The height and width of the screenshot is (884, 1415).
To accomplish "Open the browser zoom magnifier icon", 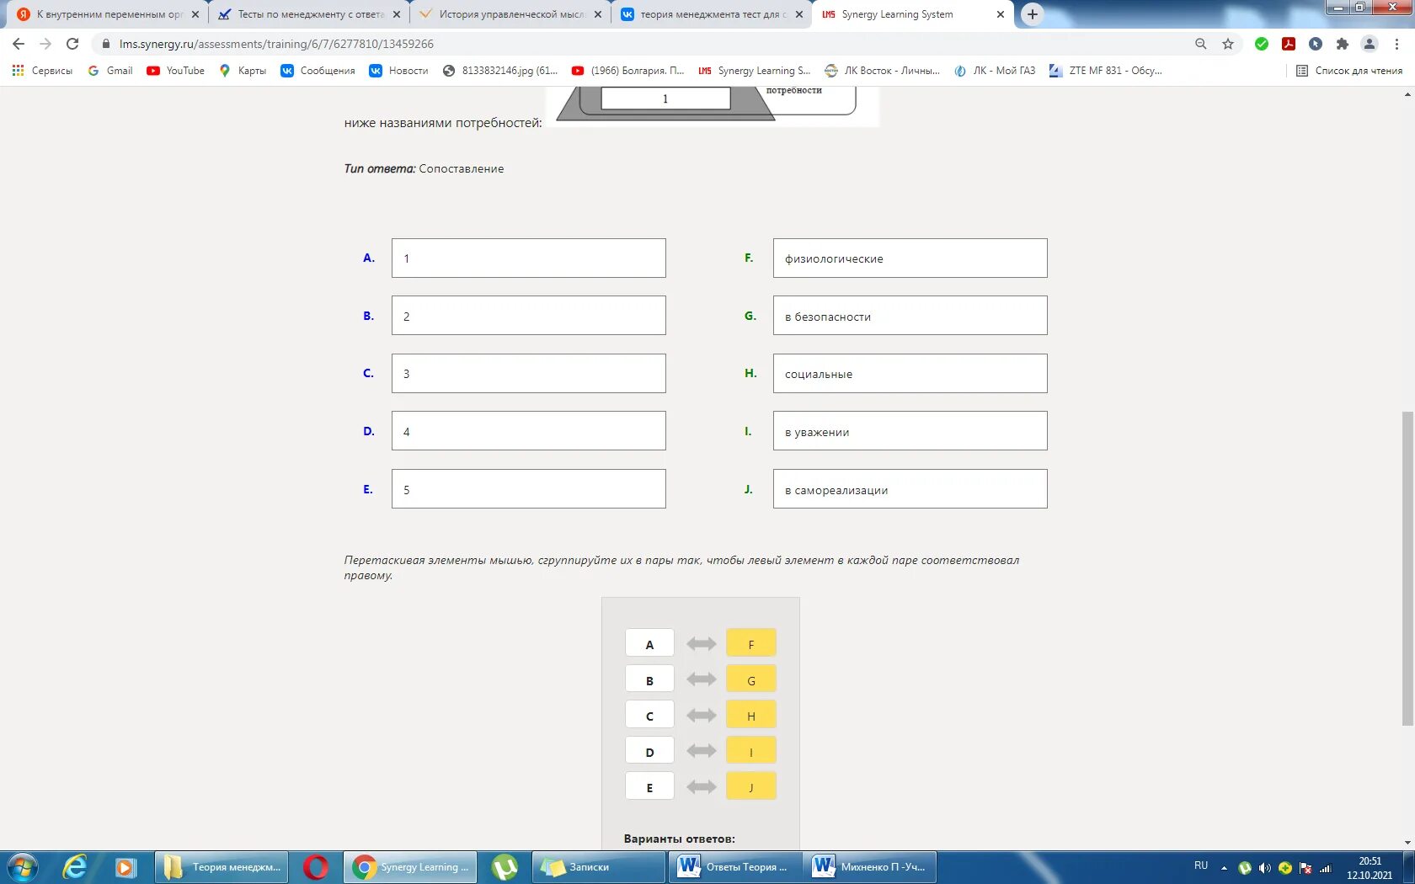I will pos(1201,44).
